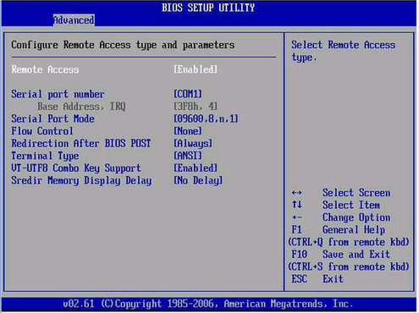Click the Configure Remote Access heading

(x=123, y=45)
